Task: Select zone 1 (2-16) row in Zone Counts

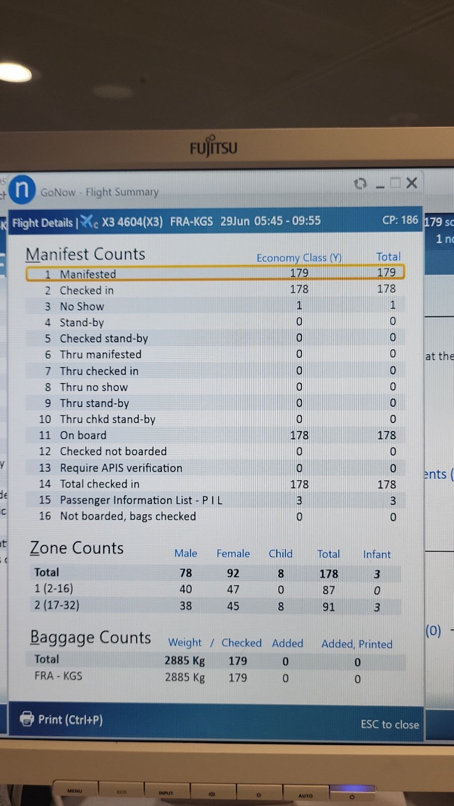Action: pyautogui.click(x=215, y=589)
